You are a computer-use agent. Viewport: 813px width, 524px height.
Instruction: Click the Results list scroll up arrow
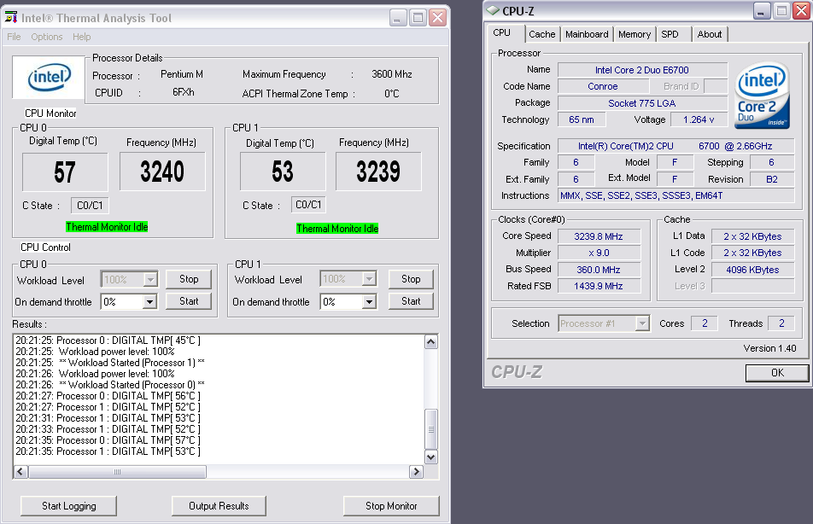(431, 341)
